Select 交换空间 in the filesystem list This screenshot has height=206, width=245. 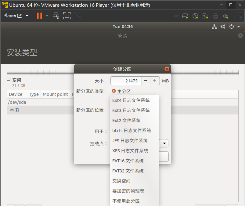coord(121,181)
